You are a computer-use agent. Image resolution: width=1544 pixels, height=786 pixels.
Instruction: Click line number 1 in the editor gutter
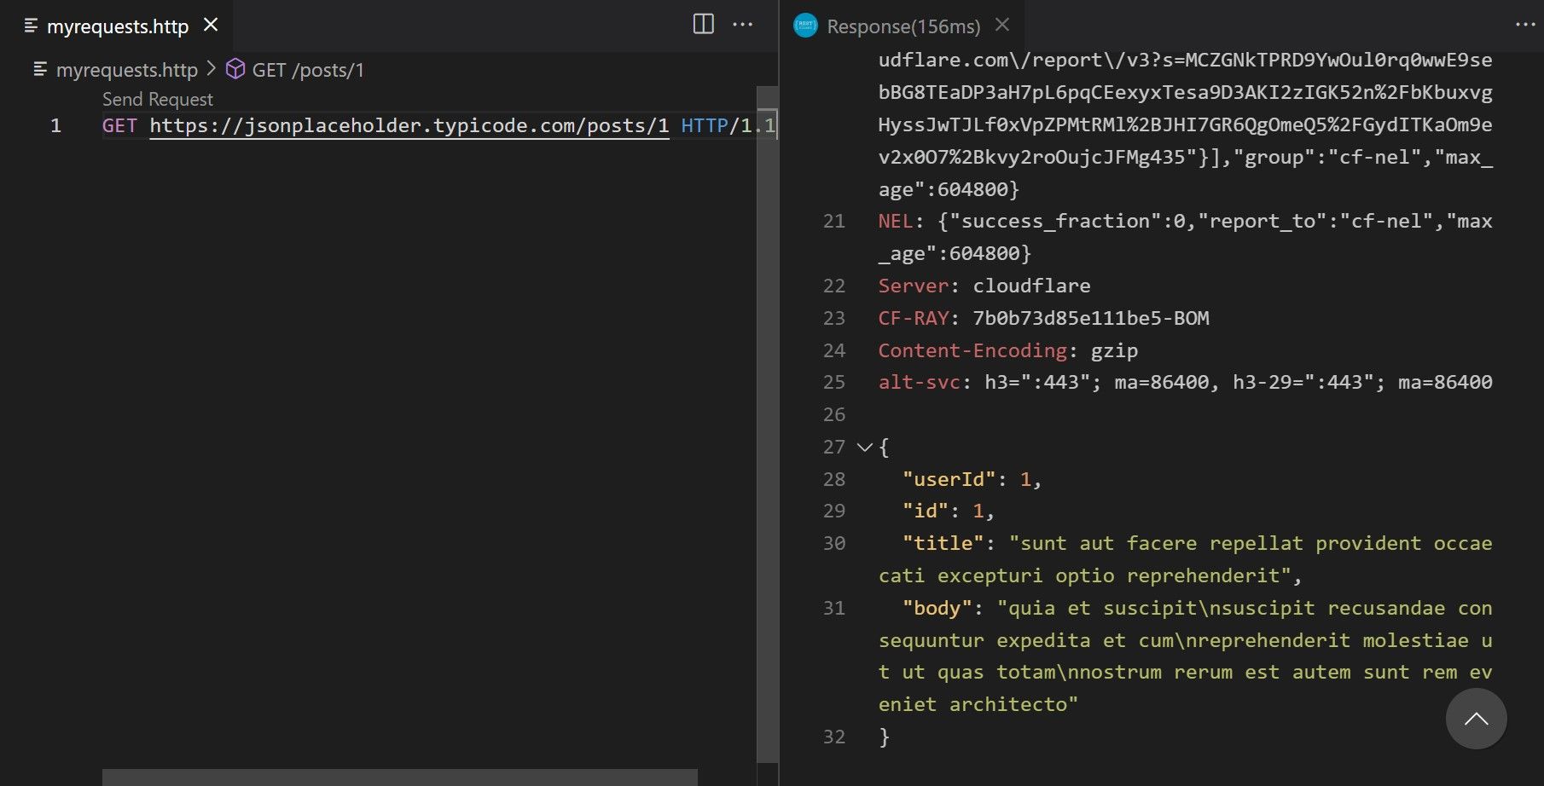[56, 125]
